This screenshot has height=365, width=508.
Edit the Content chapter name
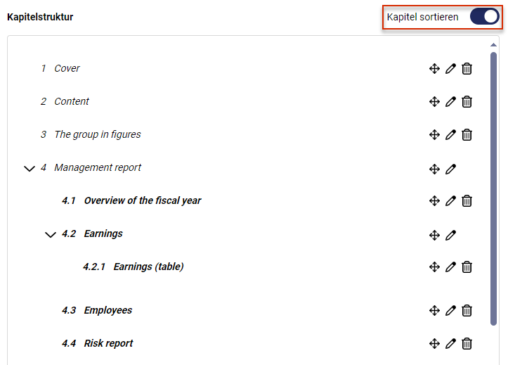click(x=450, y=102)
